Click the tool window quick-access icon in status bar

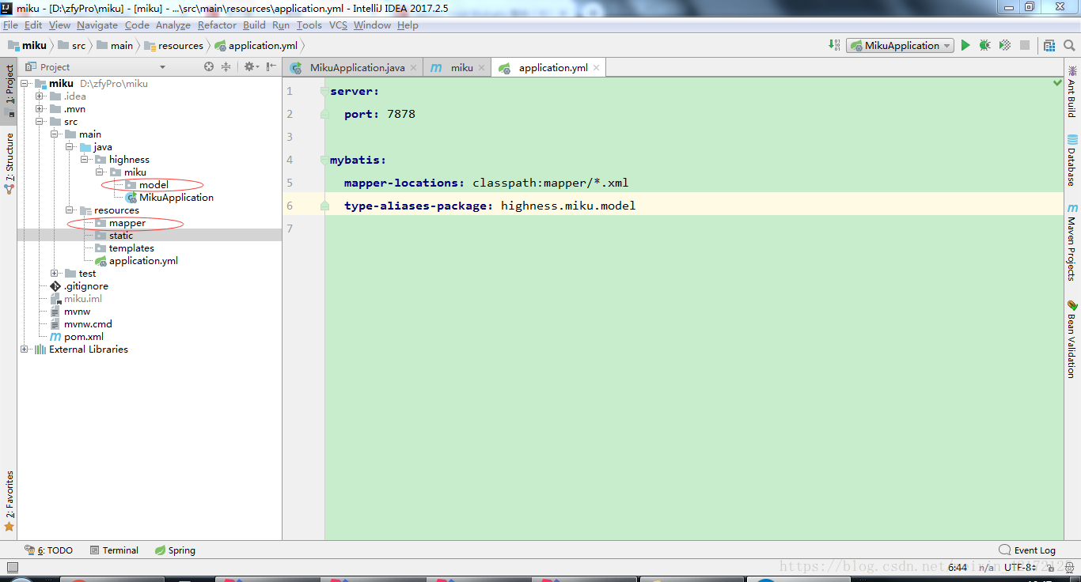click(12, 567)
